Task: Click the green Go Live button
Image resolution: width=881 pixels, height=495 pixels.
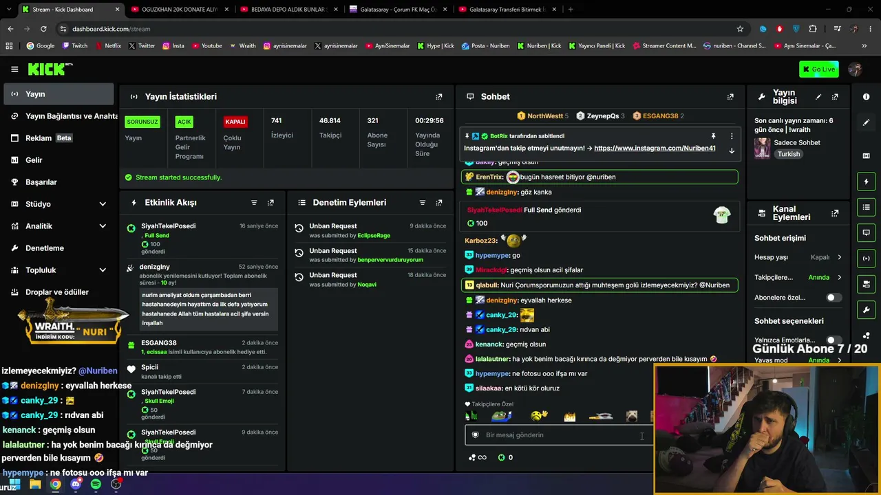Action: (x=819, y=69)
